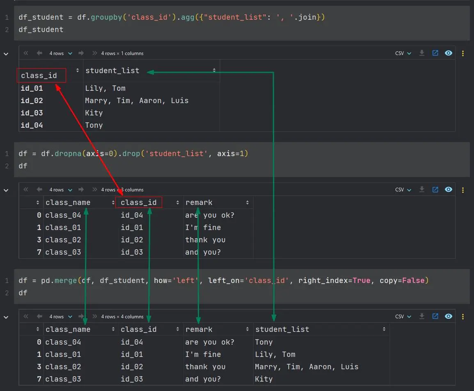Collapse the merged table output cell
The height and width of the screenshot is (391, 474).
(6, 317)
